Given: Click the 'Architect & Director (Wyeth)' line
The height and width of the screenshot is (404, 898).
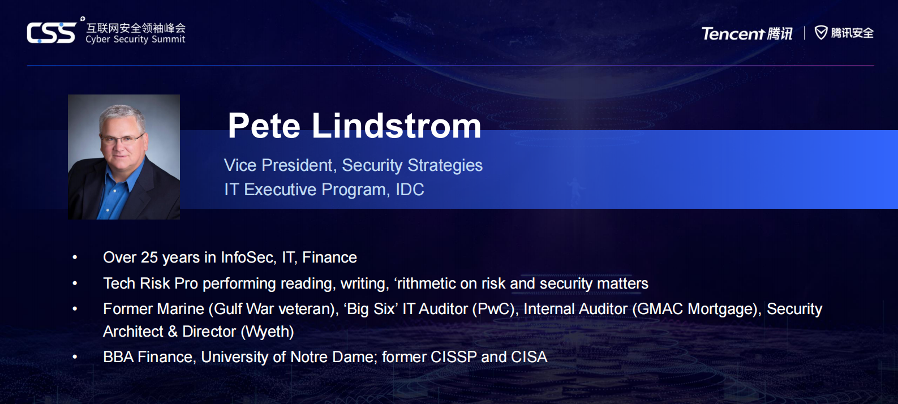Looking at the screenshot, I should pos(198,332).
